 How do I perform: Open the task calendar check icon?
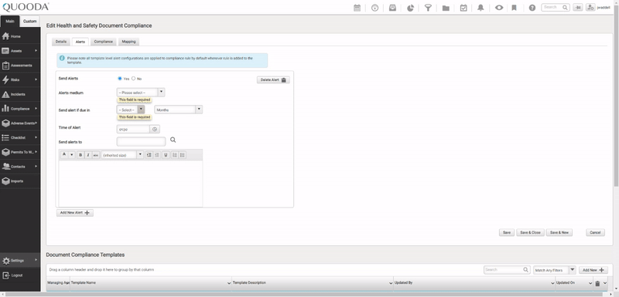(463, 8)
